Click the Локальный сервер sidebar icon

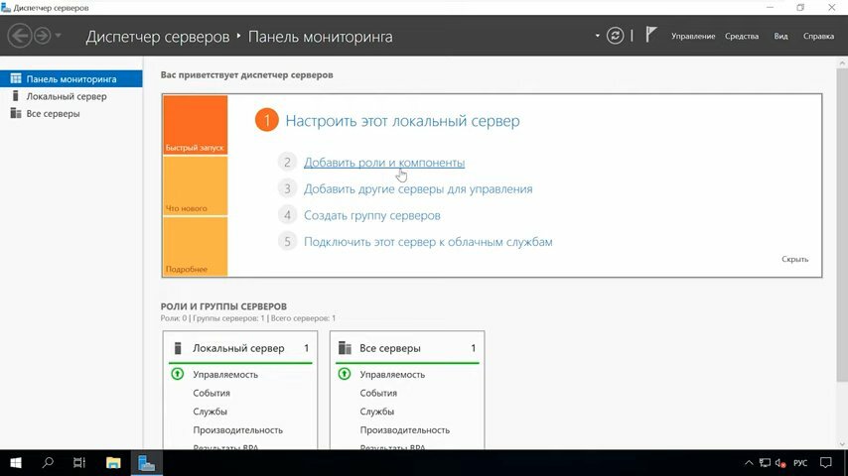(15, 96)
